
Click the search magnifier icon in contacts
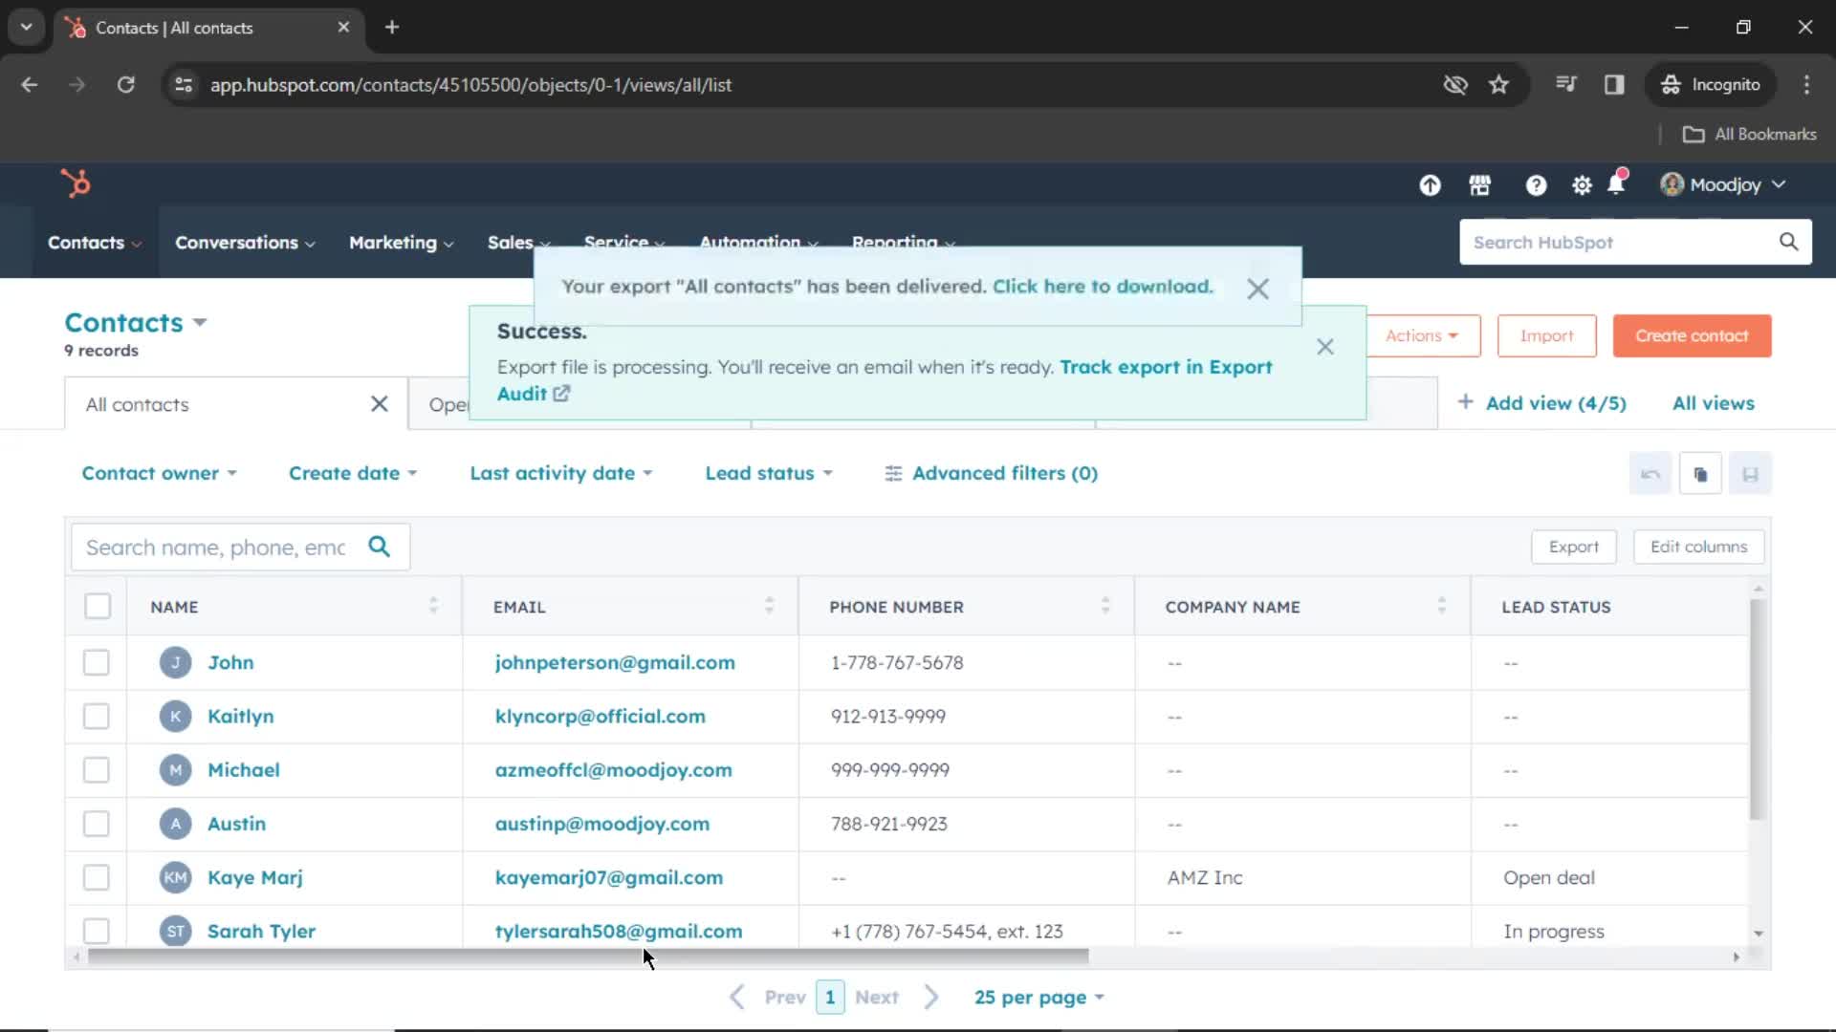coord(381,547)
